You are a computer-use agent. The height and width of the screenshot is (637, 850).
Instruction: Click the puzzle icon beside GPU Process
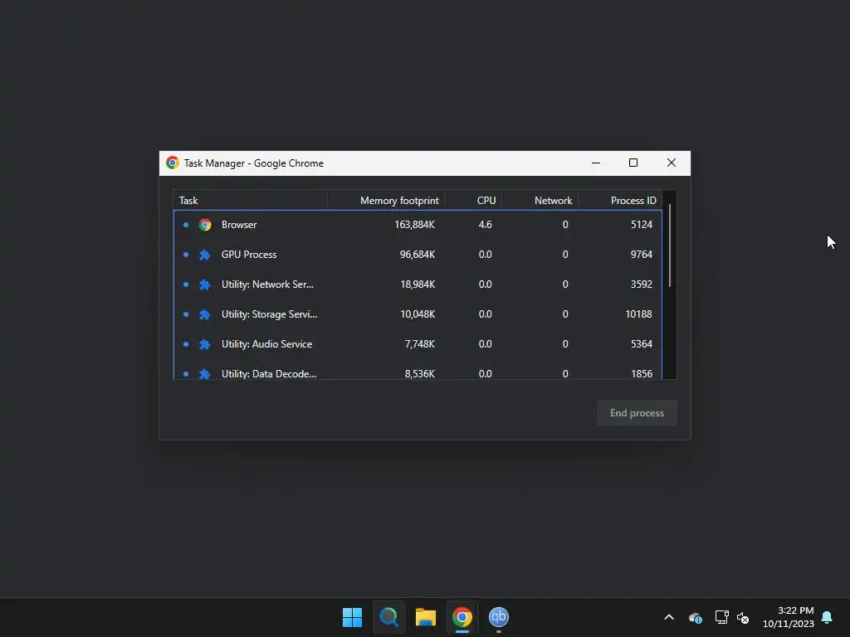pos(205,255)
